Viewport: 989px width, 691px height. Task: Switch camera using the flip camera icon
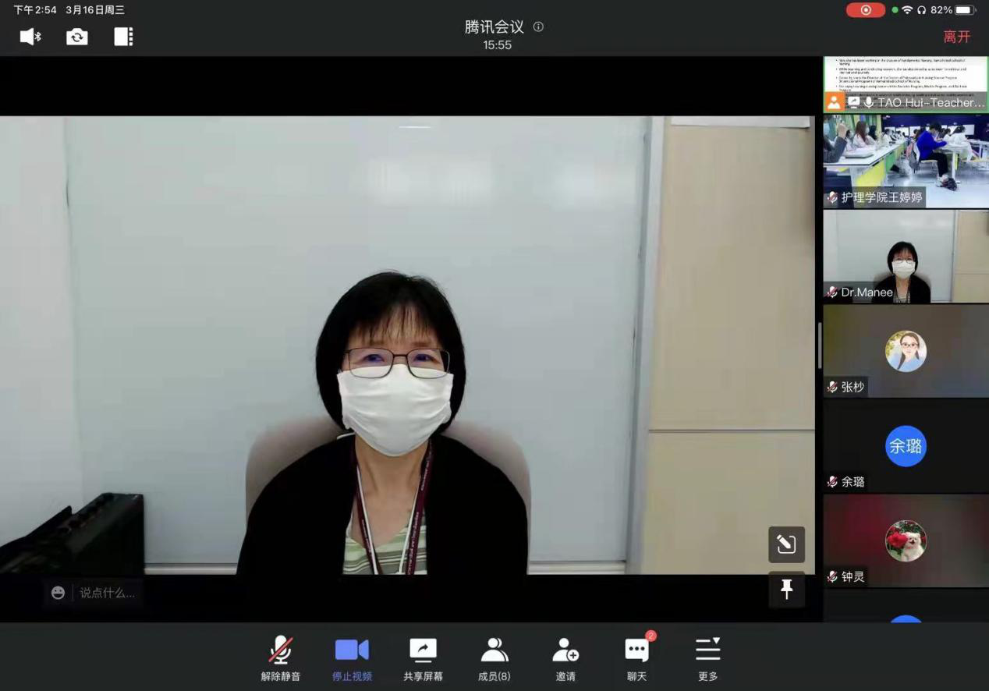[77, 37]
